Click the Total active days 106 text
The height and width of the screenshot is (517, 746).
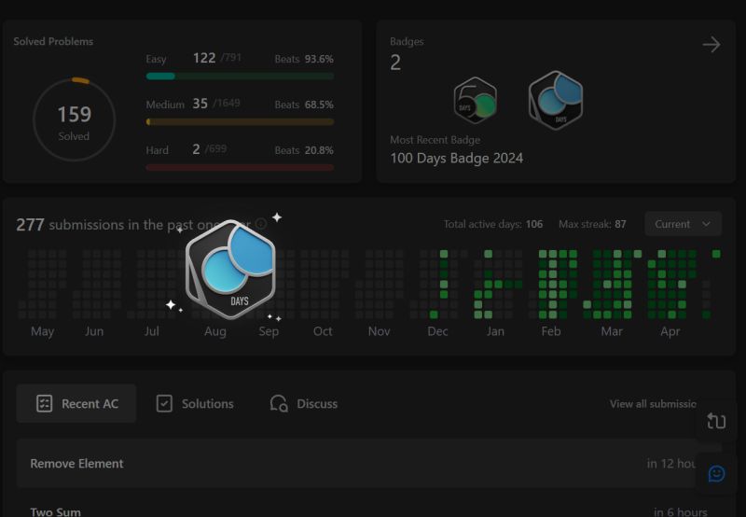point(493,224)
